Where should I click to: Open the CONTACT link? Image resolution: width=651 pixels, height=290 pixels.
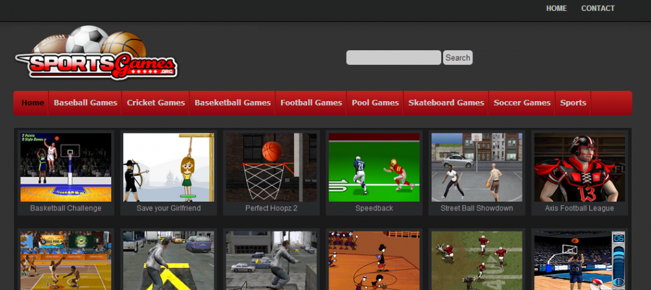(598, 8)
